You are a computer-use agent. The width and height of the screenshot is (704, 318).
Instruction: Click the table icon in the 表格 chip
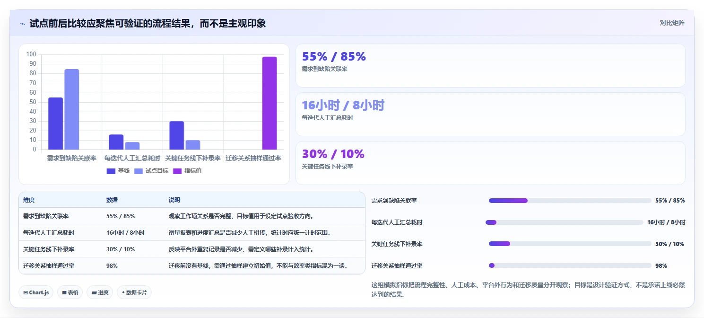pyautogui.click(x=64, y=293)
